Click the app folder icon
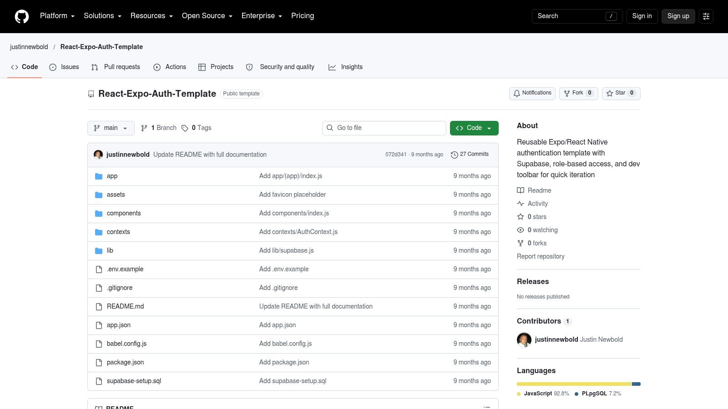The image size is (728, 409). pyautogui.click(x=99, y=176)
